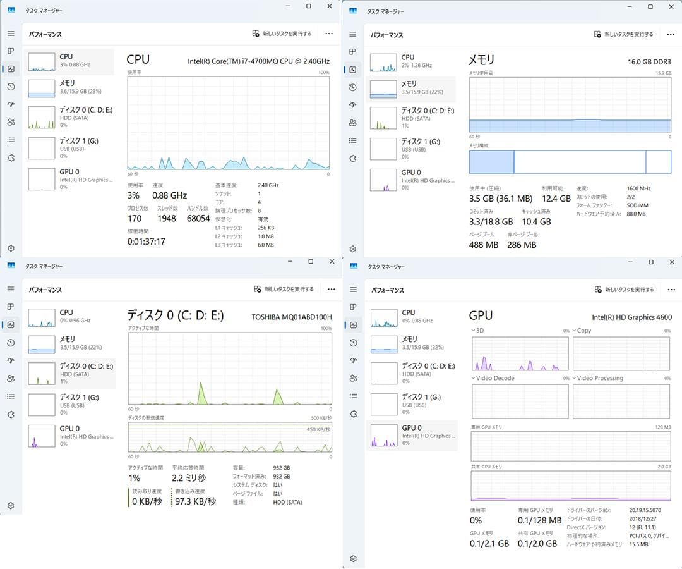Open App history icon in CPU window
682x569 pixels.
[x=11, y=87]
